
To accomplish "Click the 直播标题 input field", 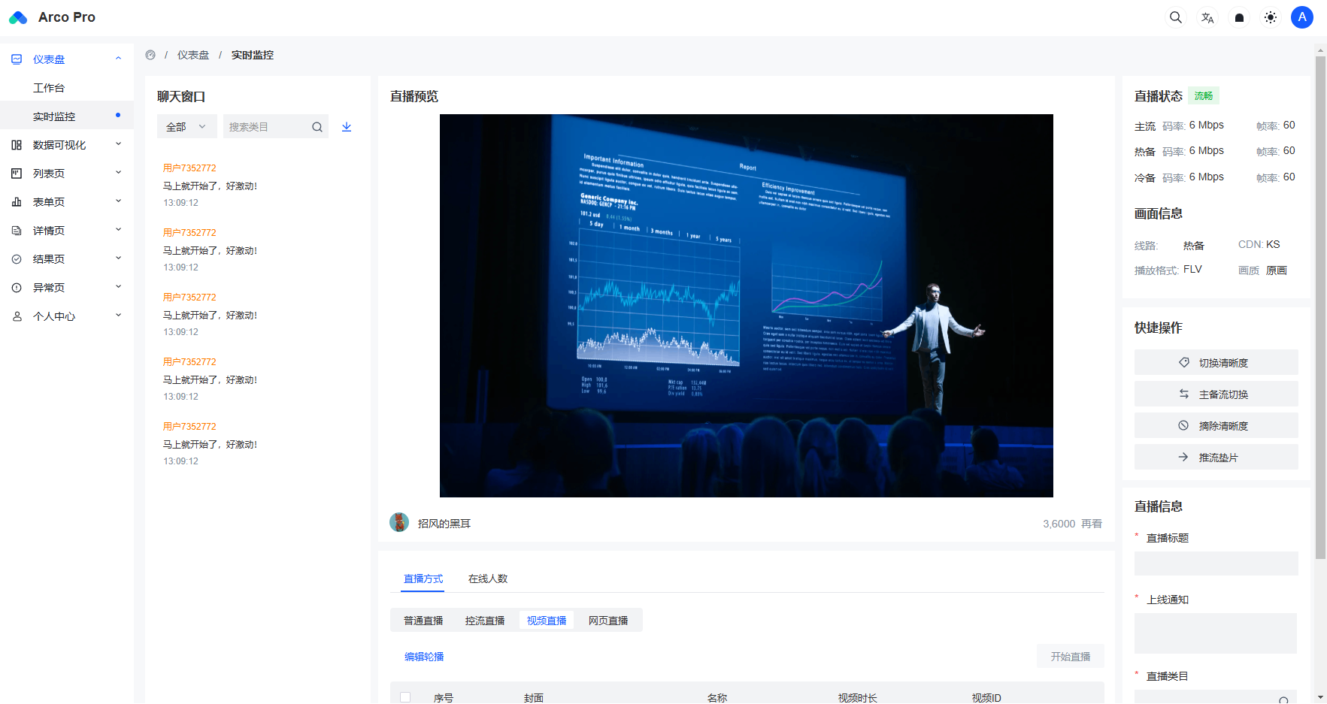I will point(1216,564).
